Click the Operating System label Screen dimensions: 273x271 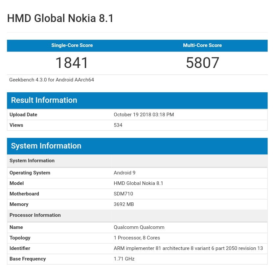[x=30, y=173]
